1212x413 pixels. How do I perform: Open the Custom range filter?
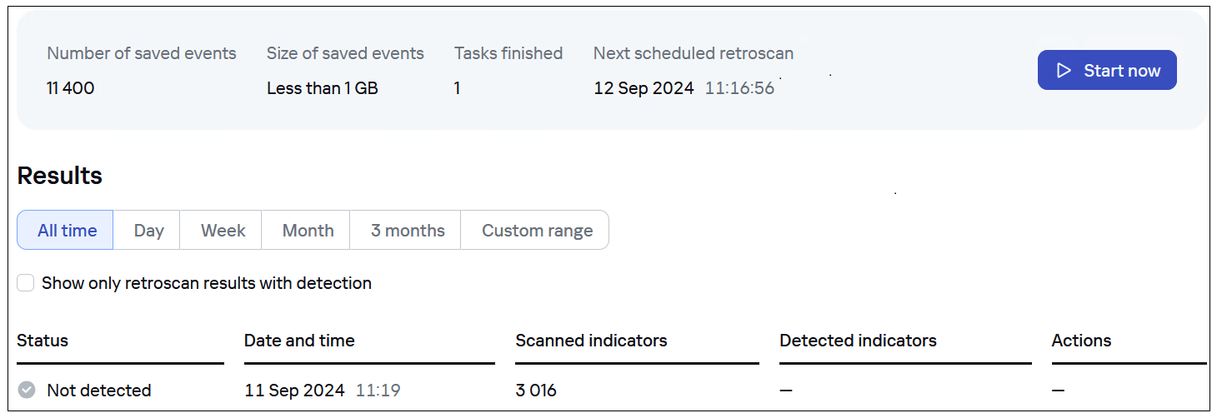point(537,231)
